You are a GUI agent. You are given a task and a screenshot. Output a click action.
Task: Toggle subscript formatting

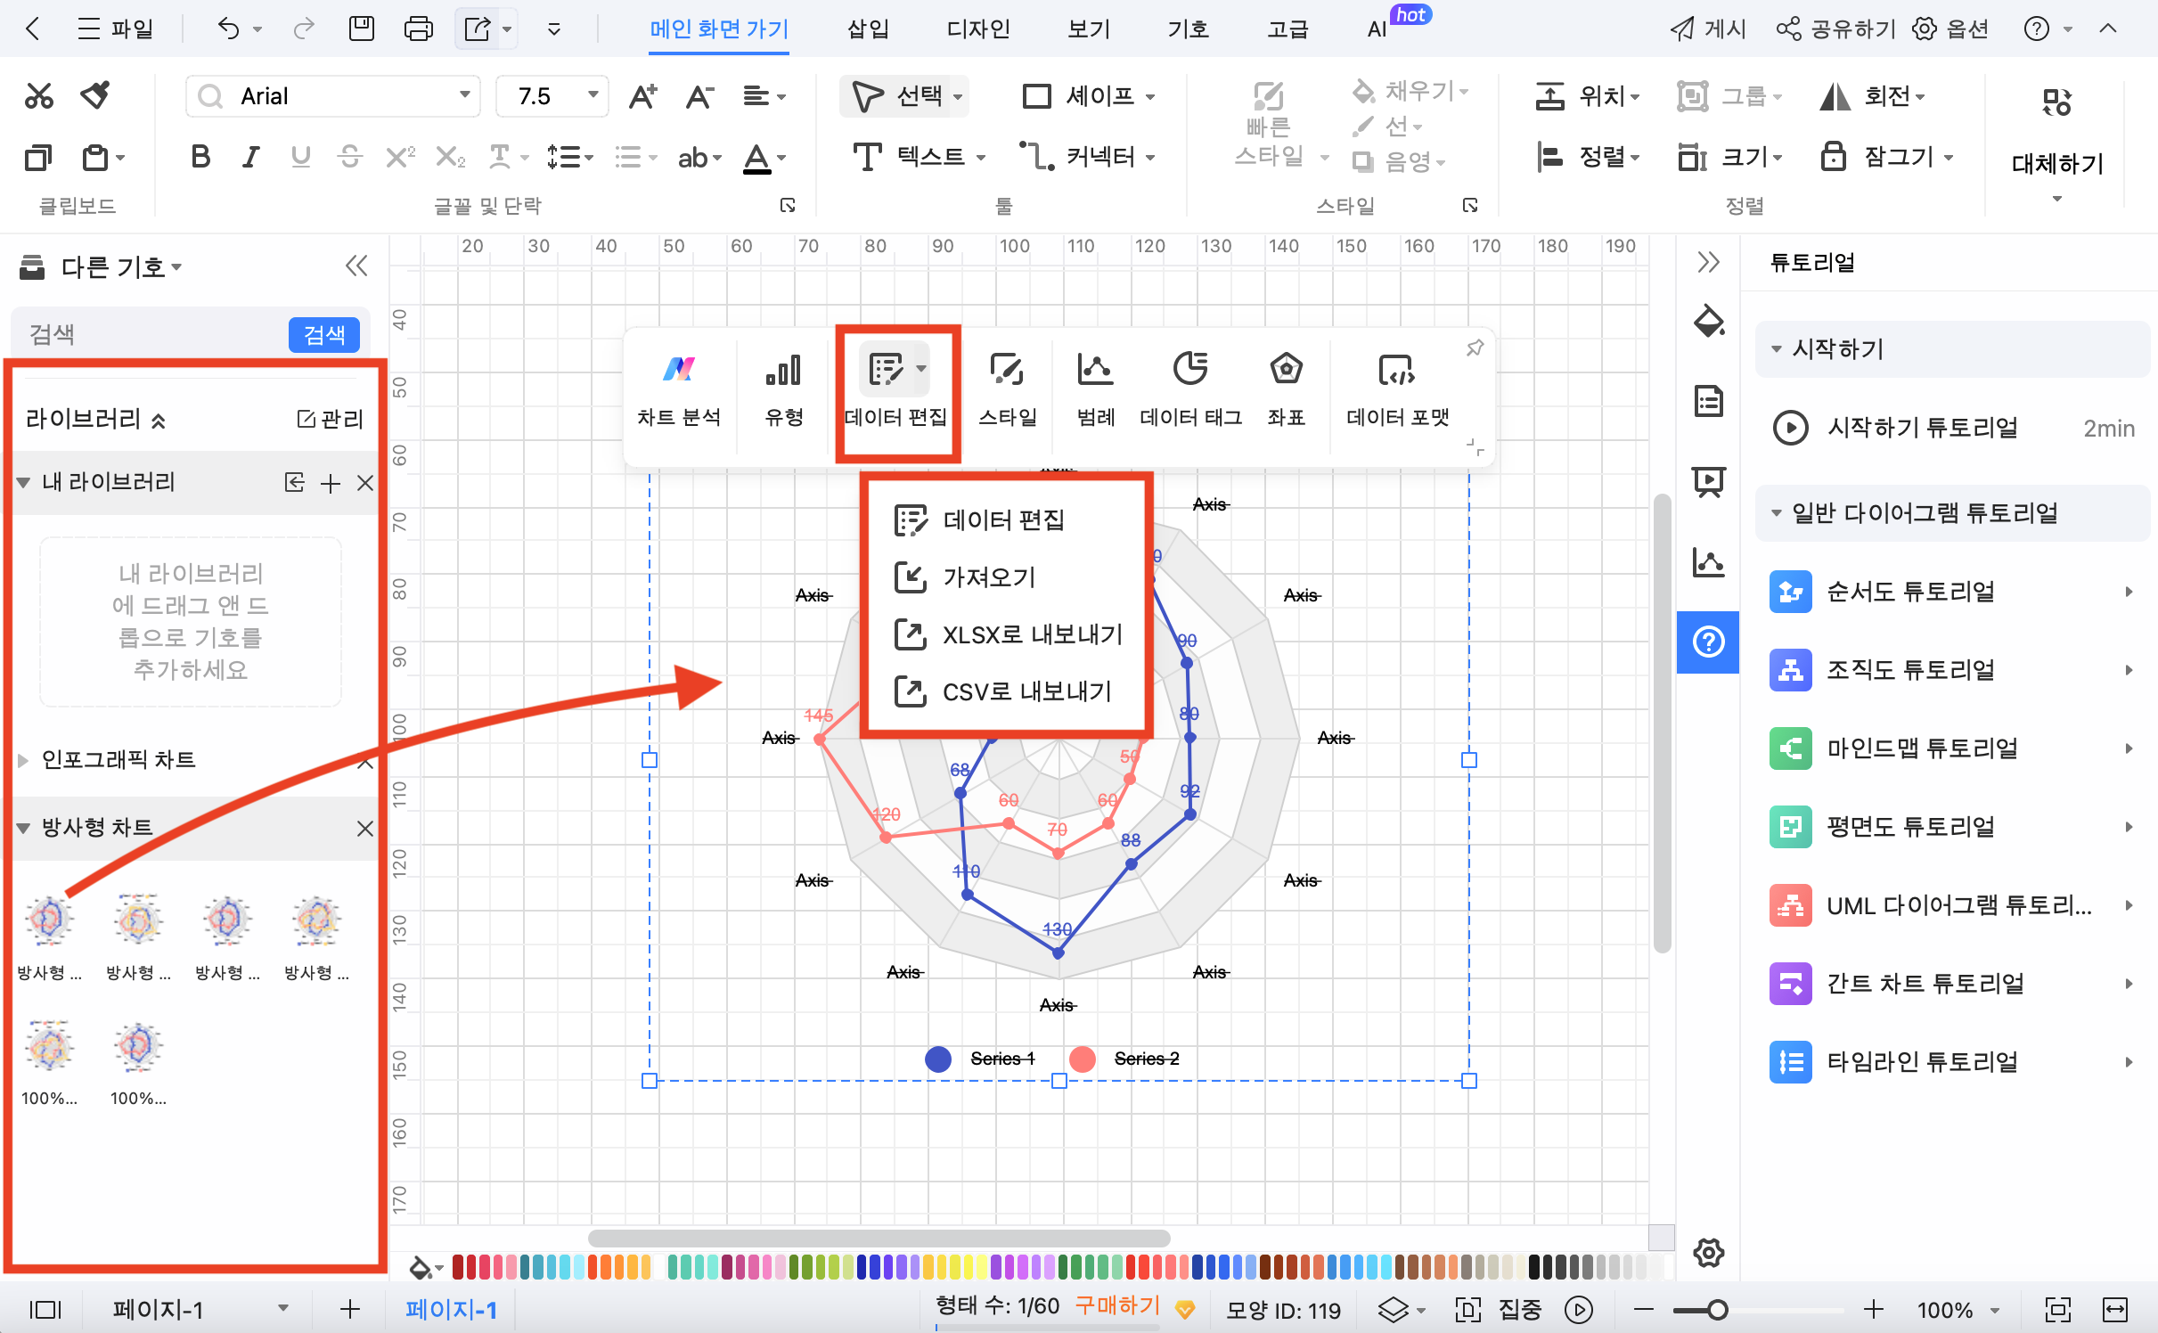click(450, 158)
